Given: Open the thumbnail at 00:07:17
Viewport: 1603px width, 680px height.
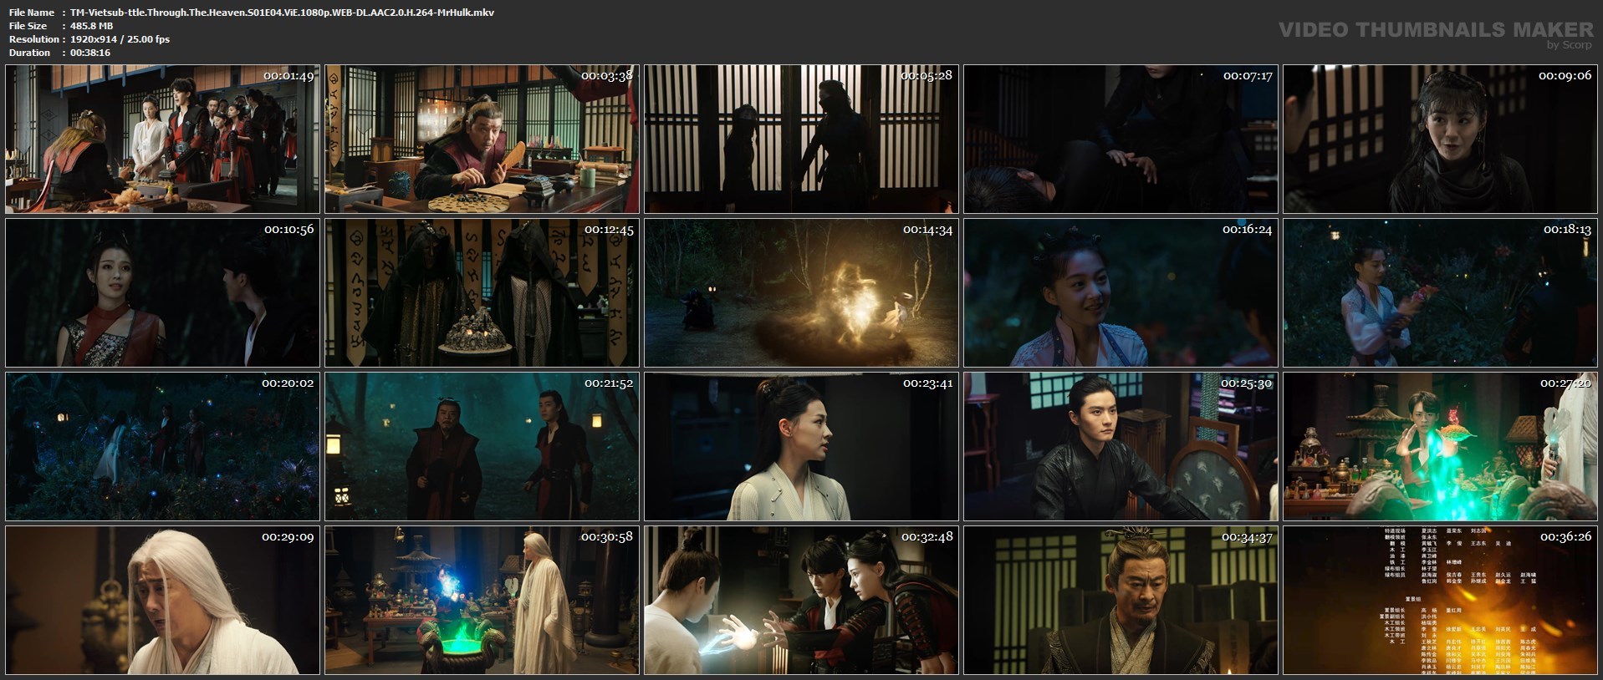Looking at the screenshot, I should [1121, 139].
